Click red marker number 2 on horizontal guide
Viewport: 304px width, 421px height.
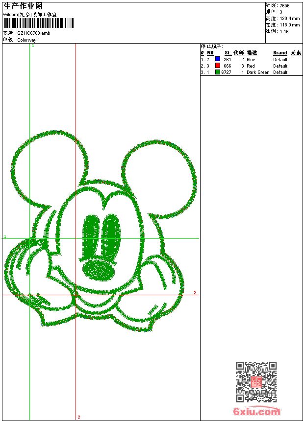pyautogui.click(x=195, y=293)
